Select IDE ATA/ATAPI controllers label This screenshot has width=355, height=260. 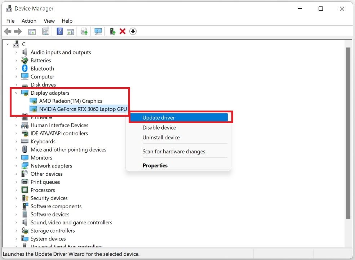click(x=59, y=133)
